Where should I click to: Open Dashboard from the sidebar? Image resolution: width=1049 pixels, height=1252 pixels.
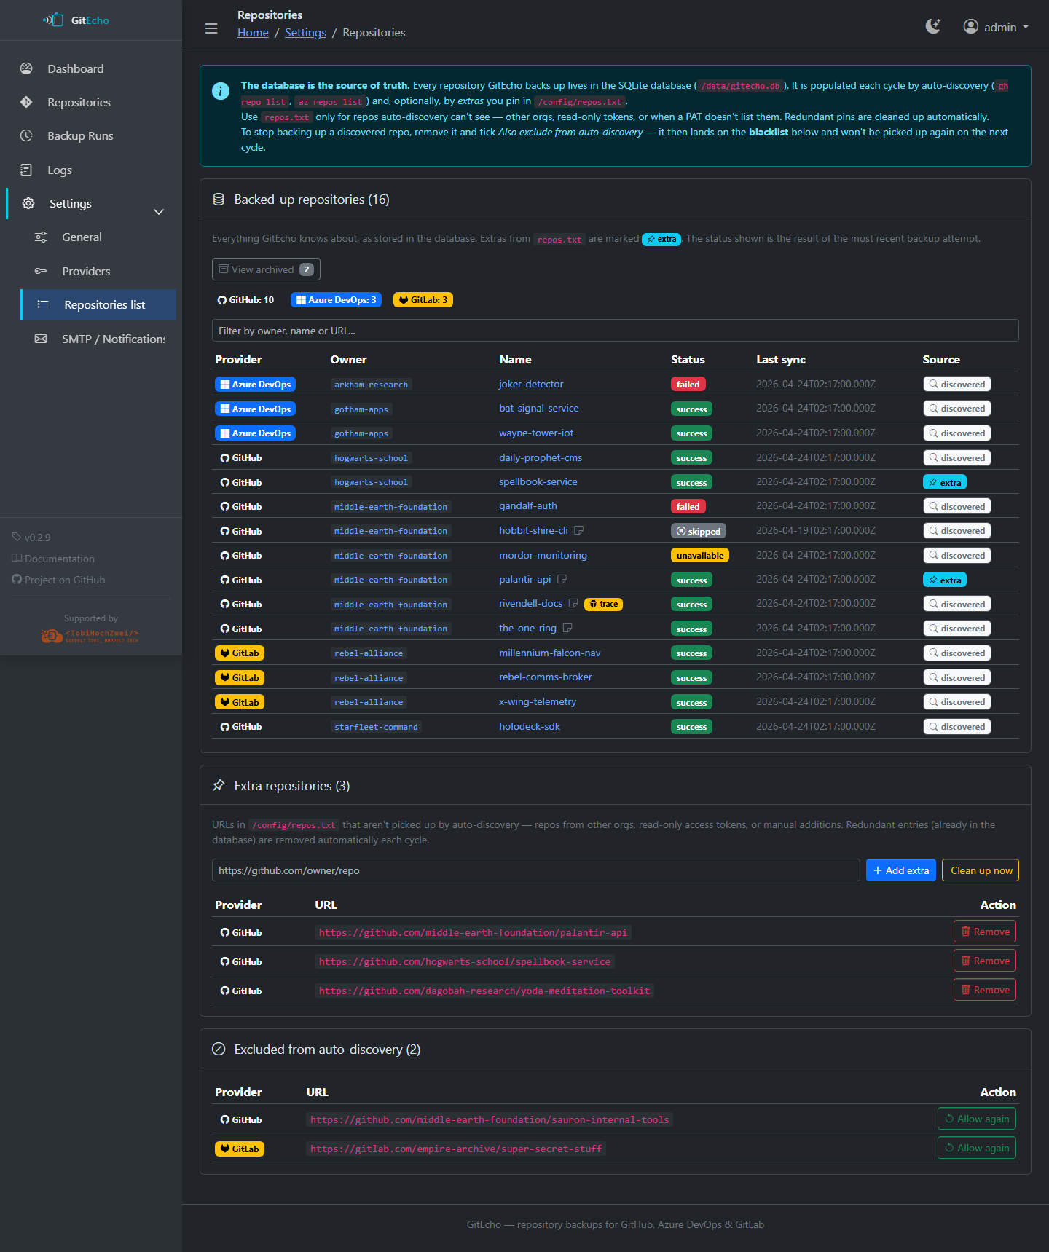[x=76, y=68]
